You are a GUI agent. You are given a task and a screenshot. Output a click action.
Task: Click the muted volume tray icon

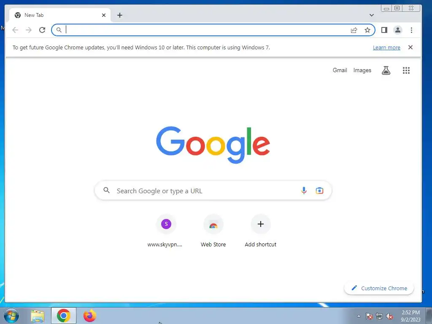click(x=389, y=316)
